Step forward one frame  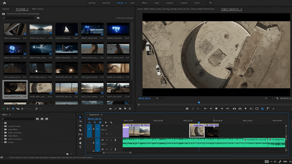click(x=222, y=109)
